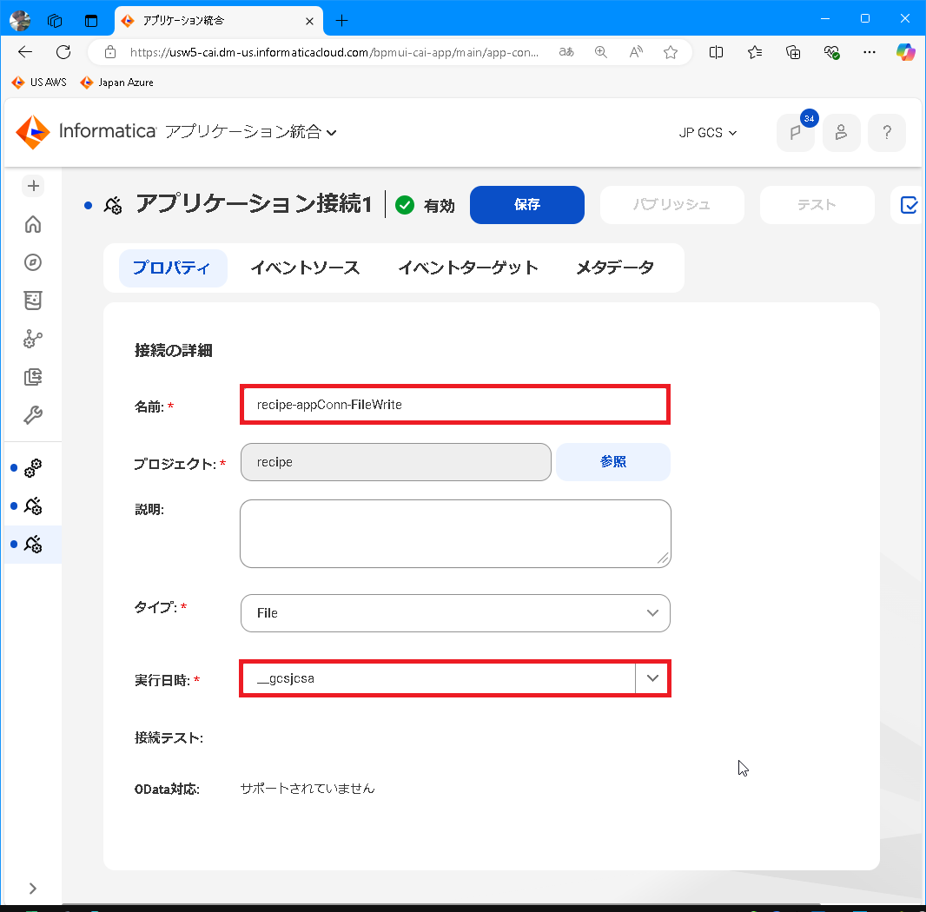Toggle browser split screen icon
This screenshot has height=912, width=926.
716,52
